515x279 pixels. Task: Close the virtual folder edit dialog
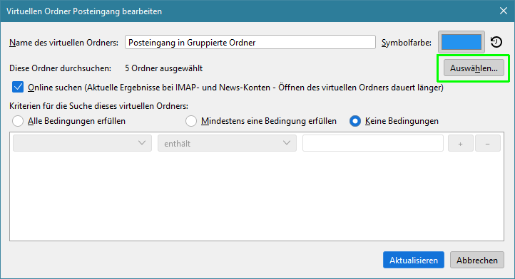504,11
